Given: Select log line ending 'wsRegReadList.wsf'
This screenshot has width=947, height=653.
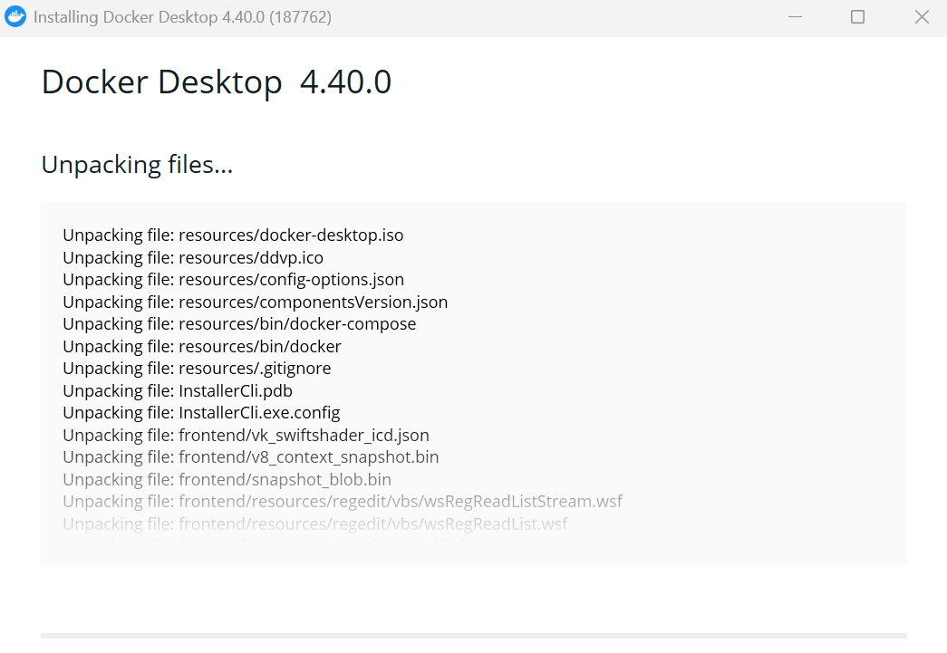Looking at the screenshot, I should click(315, 523).
